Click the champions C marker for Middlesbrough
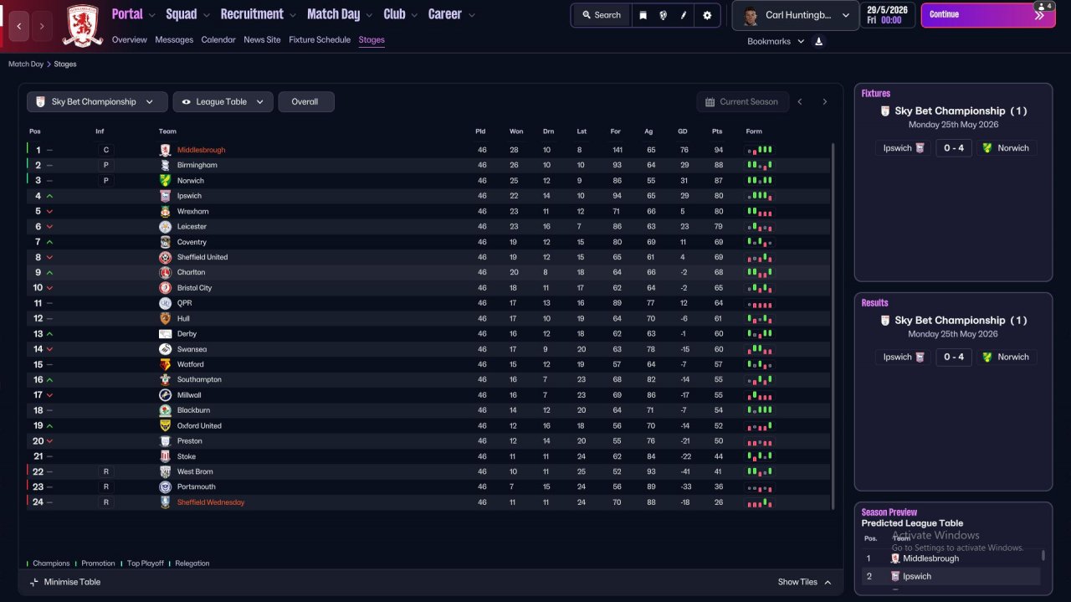This screenshot has width=1071, height=602. tap(106, 150)
